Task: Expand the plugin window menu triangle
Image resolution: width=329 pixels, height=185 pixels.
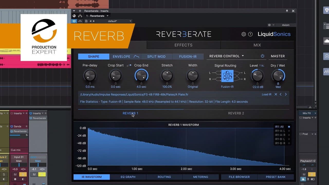Action: [x=74, y=11]
